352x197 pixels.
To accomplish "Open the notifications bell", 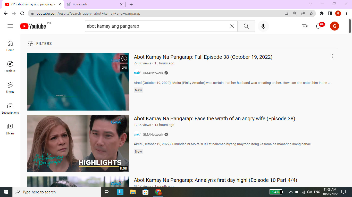I will [x=319, y=26].
